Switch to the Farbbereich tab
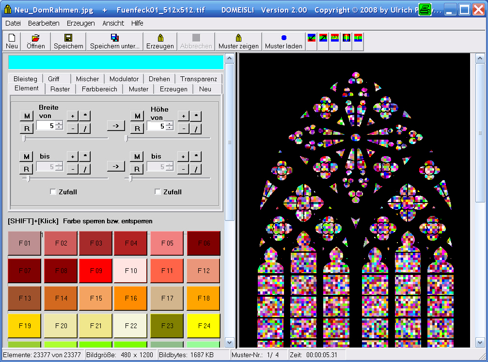Image resolution: width=488 pixels, height=362 pixels. coord(99,89)
